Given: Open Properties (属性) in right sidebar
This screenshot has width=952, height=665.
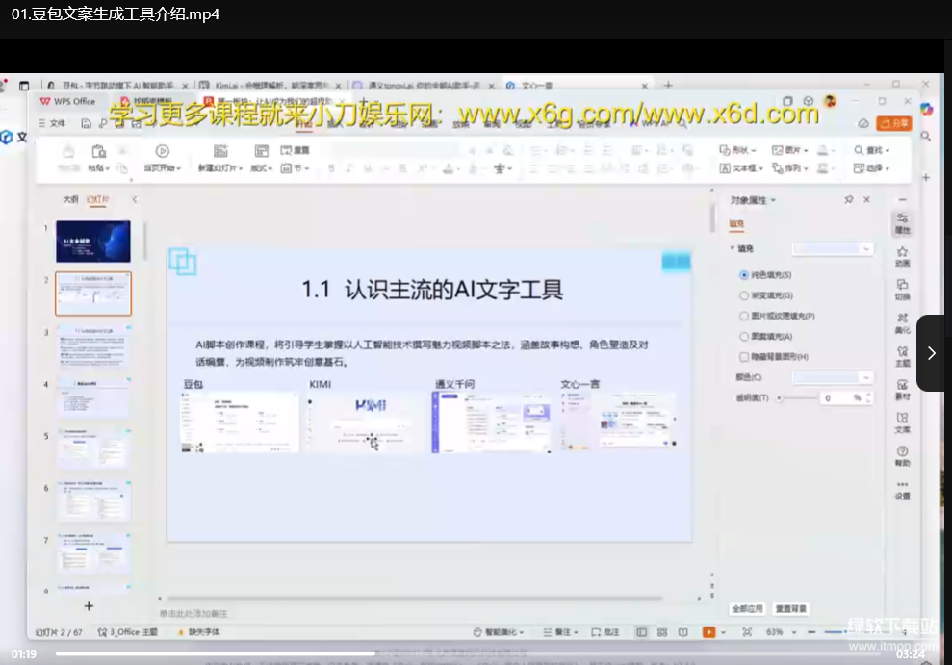Looking at the screenshot, I should (902, 223).
